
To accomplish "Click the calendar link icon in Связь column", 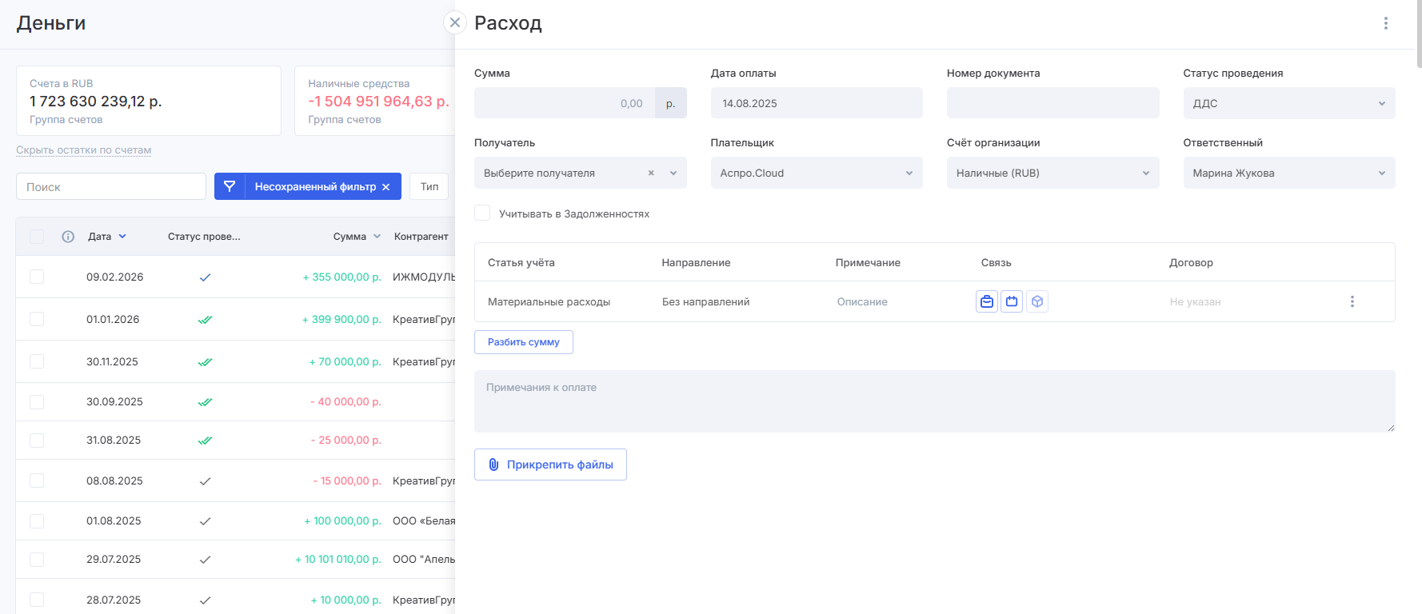I will click(1012, 301).
